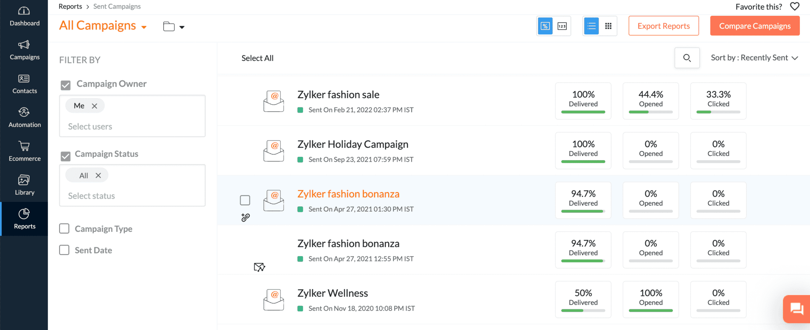Open the folder dropdown menu
The image size is (810, 330).
(174, 27)
